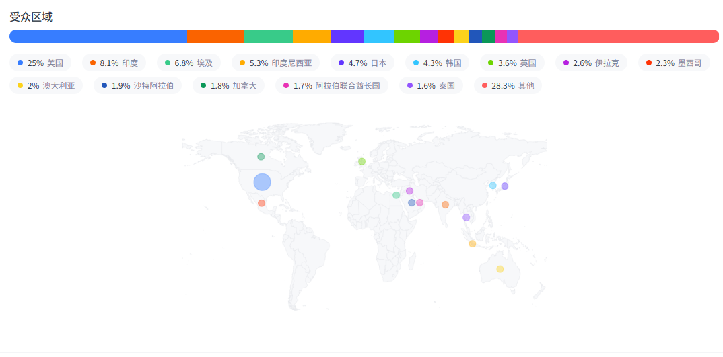Image resolution: width=723 pixels, height=357 pixels.
Task: Toggle the 美国 25% legend item
Action: [40, 63]
